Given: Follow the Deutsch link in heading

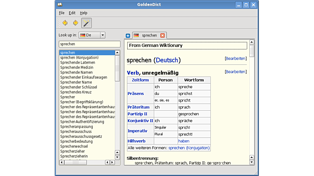Looking at the screenshot, I should click(167, 60).
